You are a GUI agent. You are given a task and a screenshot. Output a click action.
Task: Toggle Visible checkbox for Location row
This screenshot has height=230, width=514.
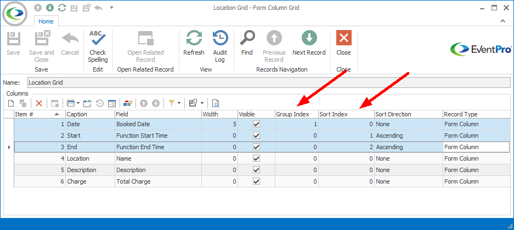point(256,158)
